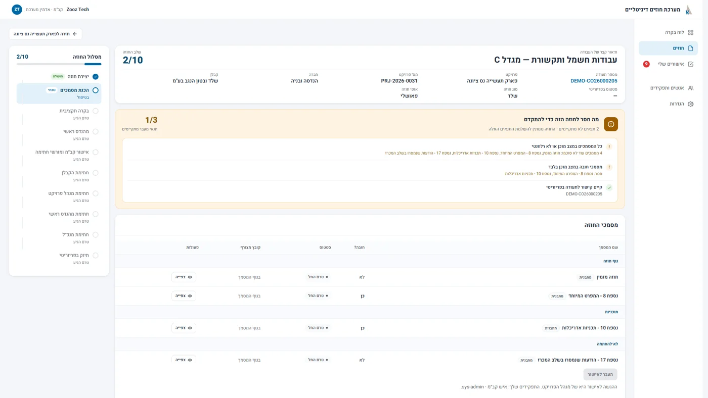The width and height of the screenshot is (708, 398).
Task: Click the red badge showing 9 approvals
Action: click(646, 64)
